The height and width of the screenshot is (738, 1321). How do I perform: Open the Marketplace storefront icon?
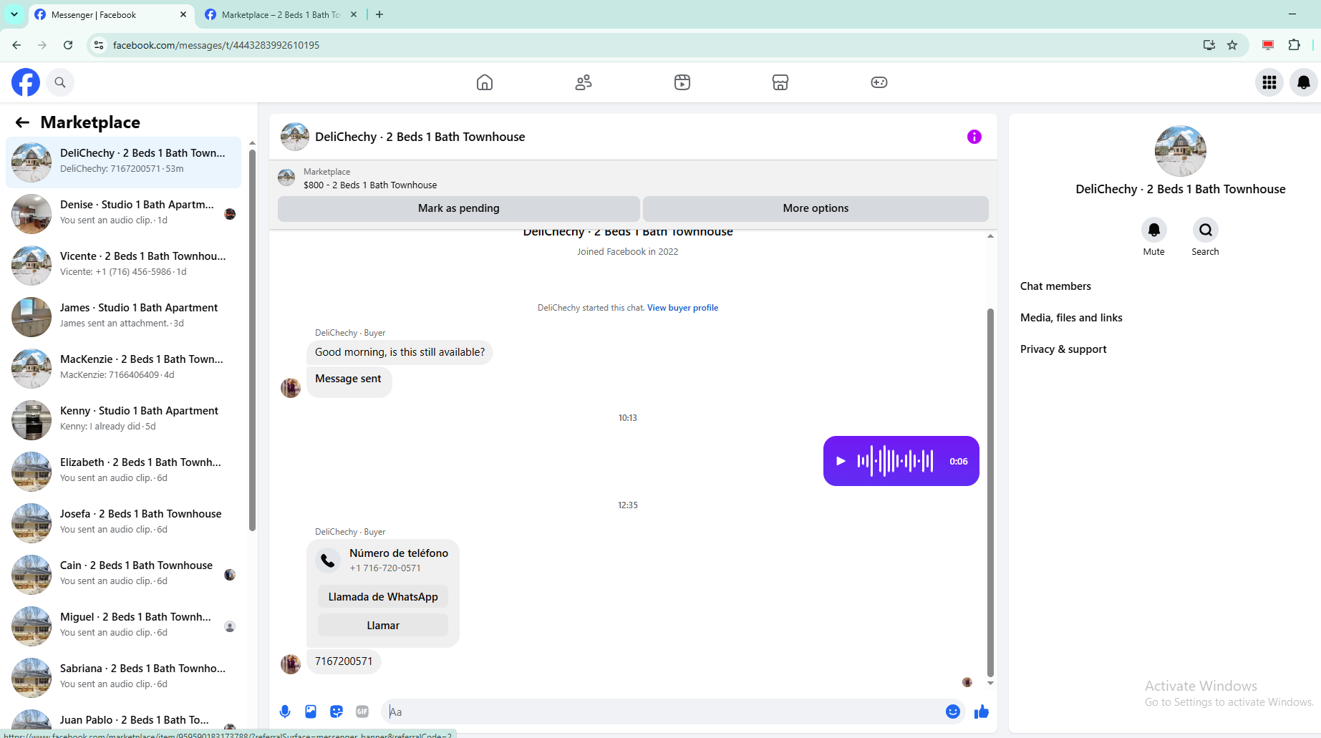pyautogui.click(x=780, y=82)
